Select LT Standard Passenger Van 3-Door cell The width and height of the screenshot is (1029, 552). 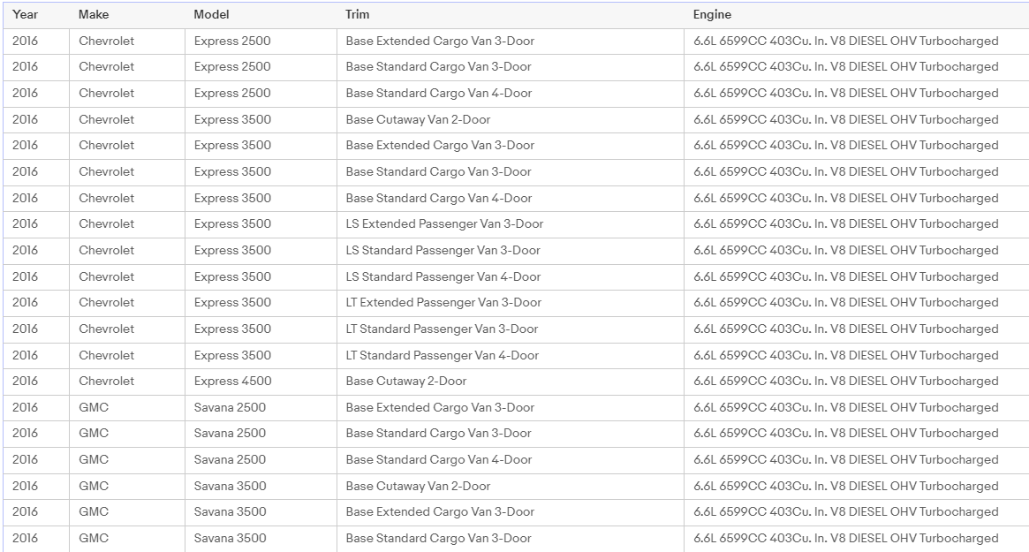pos(442,329)
